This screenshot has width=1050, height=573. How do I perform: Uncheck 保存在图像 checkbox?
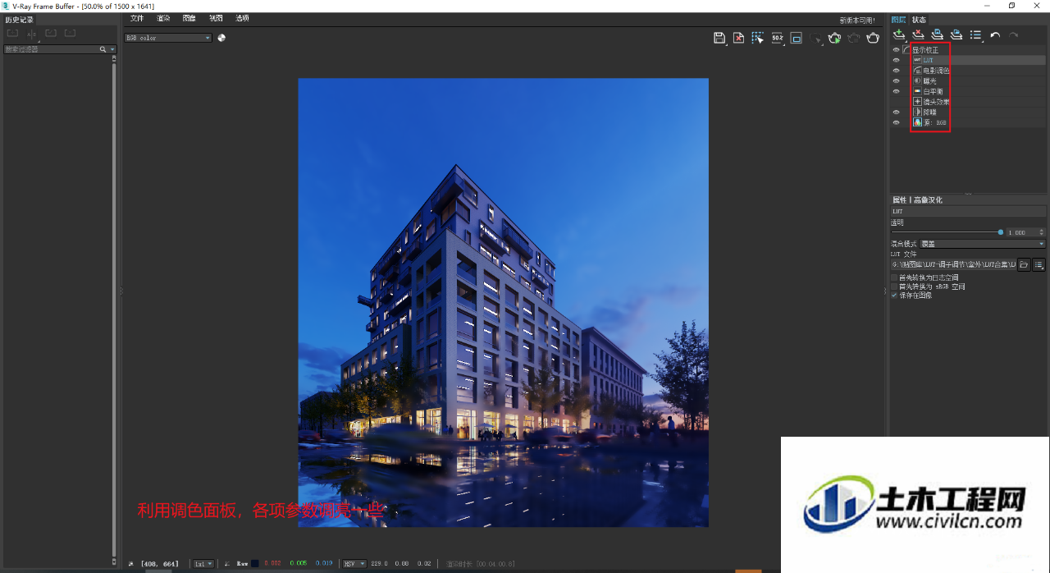click(894, 296)
